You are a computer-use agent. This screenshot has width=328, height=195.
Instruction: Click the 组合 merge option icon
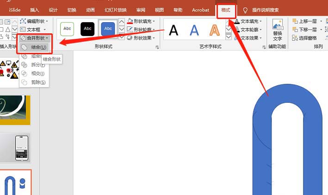[x=24, y=57]
